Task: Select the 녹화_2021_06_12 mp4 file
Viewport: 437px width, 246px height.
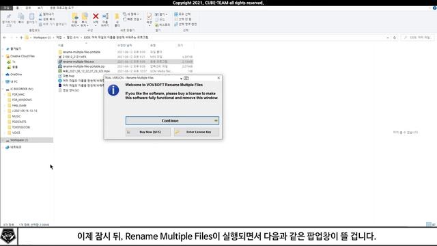Action: click(x=84, y=71)
